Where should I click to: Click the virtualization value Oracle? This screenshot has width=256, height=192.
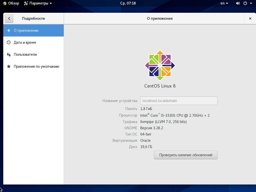click(145, 140)
